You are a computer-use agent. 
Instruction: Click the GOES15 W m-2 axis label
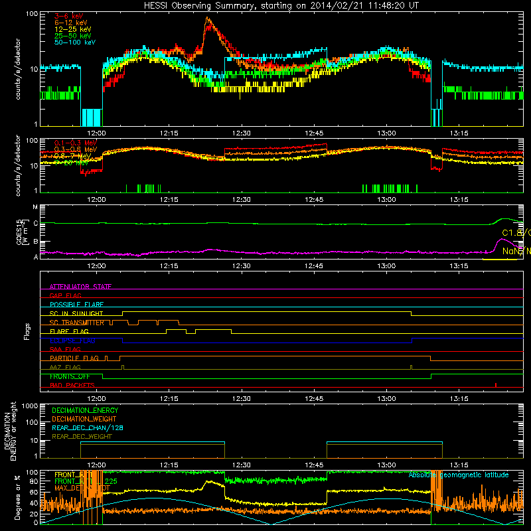tap(23, 232)
